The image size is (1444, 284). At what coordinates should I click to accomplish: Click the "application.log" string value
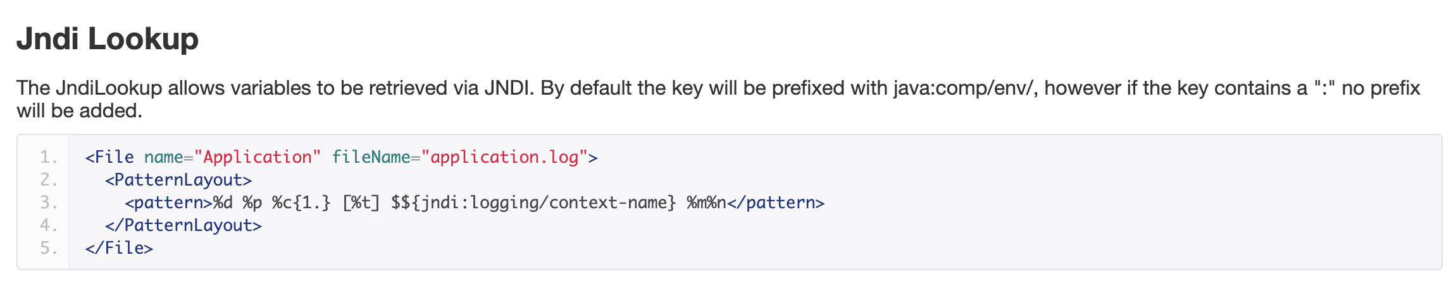point(504,157)
